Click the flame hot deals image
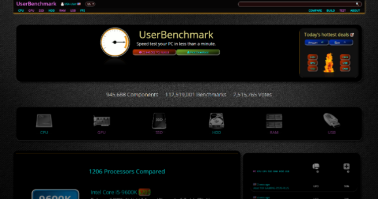Viewport: 378px width, 199px height. coord(328,63)
